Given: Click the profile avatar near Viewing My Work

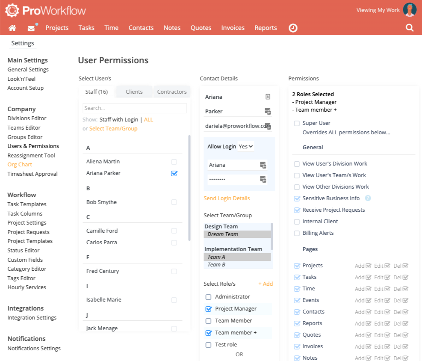Looking at the screenshot, I should [x=410, y=9].
